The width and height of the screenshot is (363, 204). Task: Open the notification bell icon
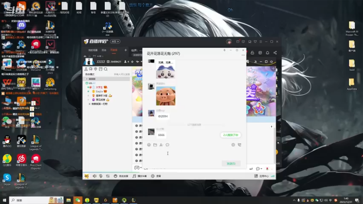(x=267, y=53)
